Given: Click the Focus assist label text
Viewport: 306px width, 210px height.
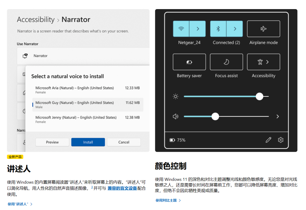Looking at the screenshot, I should pyautogui.click(x=226, y=76).
